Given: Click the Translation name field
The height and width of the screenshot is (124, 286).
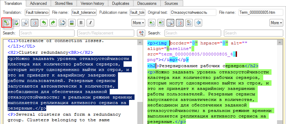Looking at the screenshot, I should pos(37,12).
